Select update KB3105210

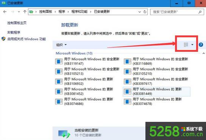(156, 71)
